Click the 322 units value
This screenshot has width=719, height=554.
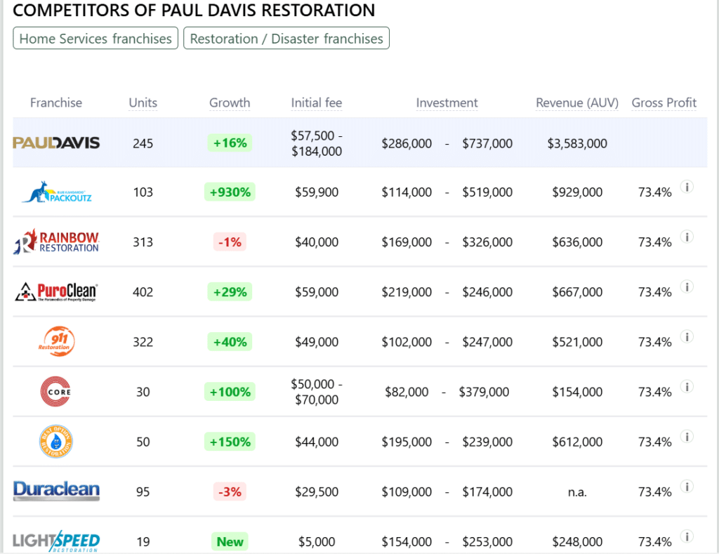coord(143,342)
